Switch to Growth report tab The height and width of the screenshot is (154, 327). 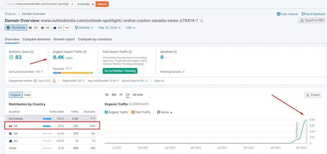pyautogui.click(x=64, y=39)
